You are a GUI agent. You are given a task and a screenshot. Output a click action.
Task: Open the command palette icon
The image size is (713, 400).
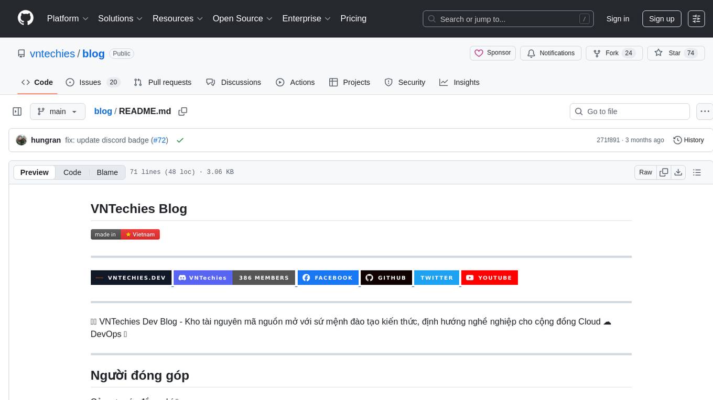pos(696,18)
